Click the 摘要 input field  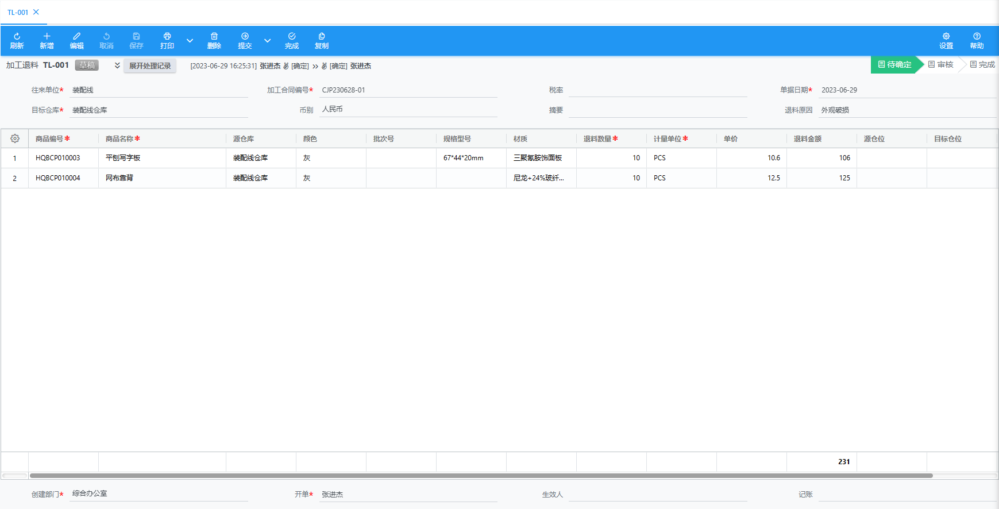pyautogui.click(x=657, y=110)
